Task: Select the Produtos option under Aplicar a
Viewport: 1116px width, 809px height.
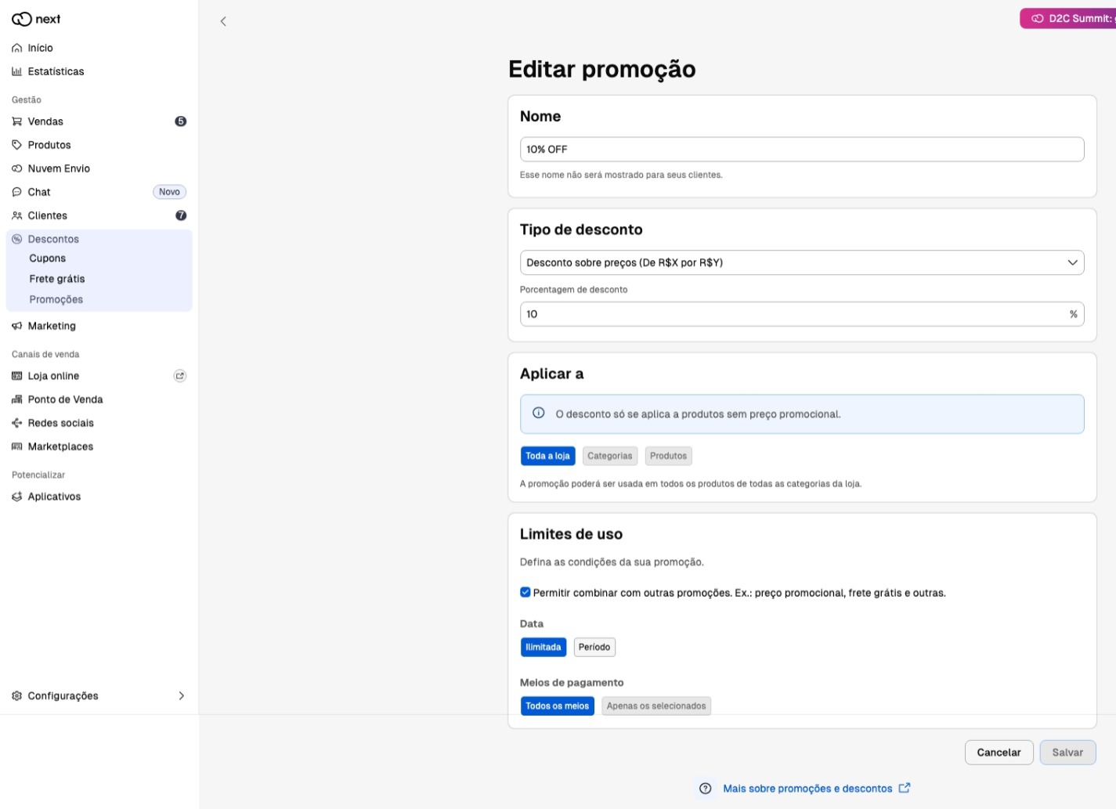Action: coord(669,456)
